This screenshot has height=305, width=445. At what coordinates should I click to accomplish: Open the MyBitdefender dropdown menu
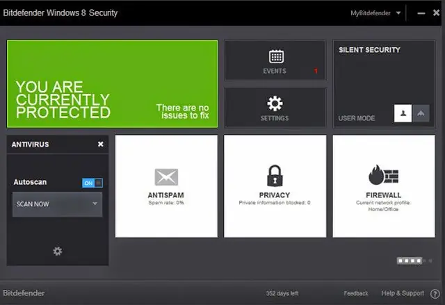click(375, 13)
